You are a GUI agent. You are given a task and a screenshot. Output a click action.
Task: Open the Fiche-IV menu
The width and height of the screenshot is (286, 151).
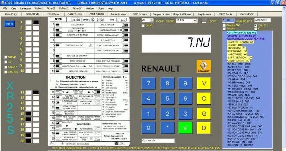77,8
